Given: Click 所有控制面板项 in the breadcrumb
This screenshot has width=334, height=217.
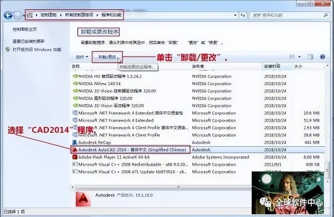Looking at the screenshot, I should [79, 15].
